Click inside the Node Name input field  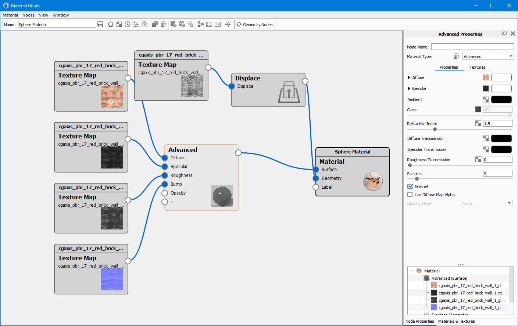[472, 47]
